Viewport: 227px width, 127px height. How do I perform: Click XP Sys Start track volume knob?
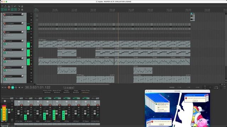click(x=22, y=14)
